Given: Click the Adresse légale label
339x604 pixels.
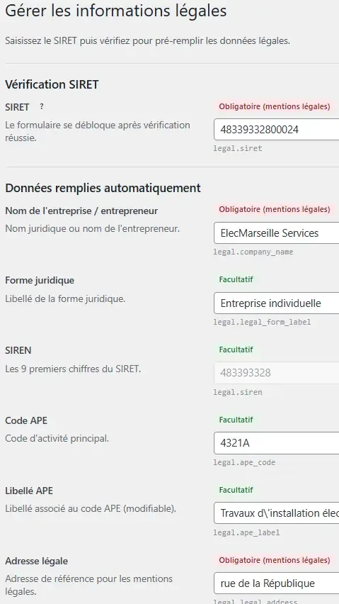Looking at the screenshot, I should pos(37,561).
